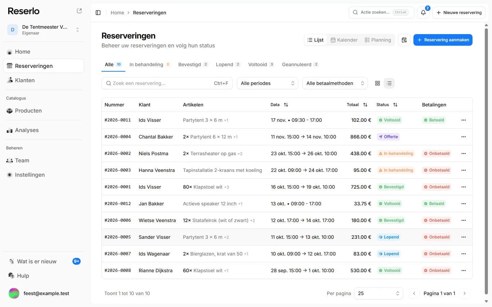The height and width of the screenshot is (307, 492).
Task: Open Wat is er nieuw item
Action: click(44, 261)
